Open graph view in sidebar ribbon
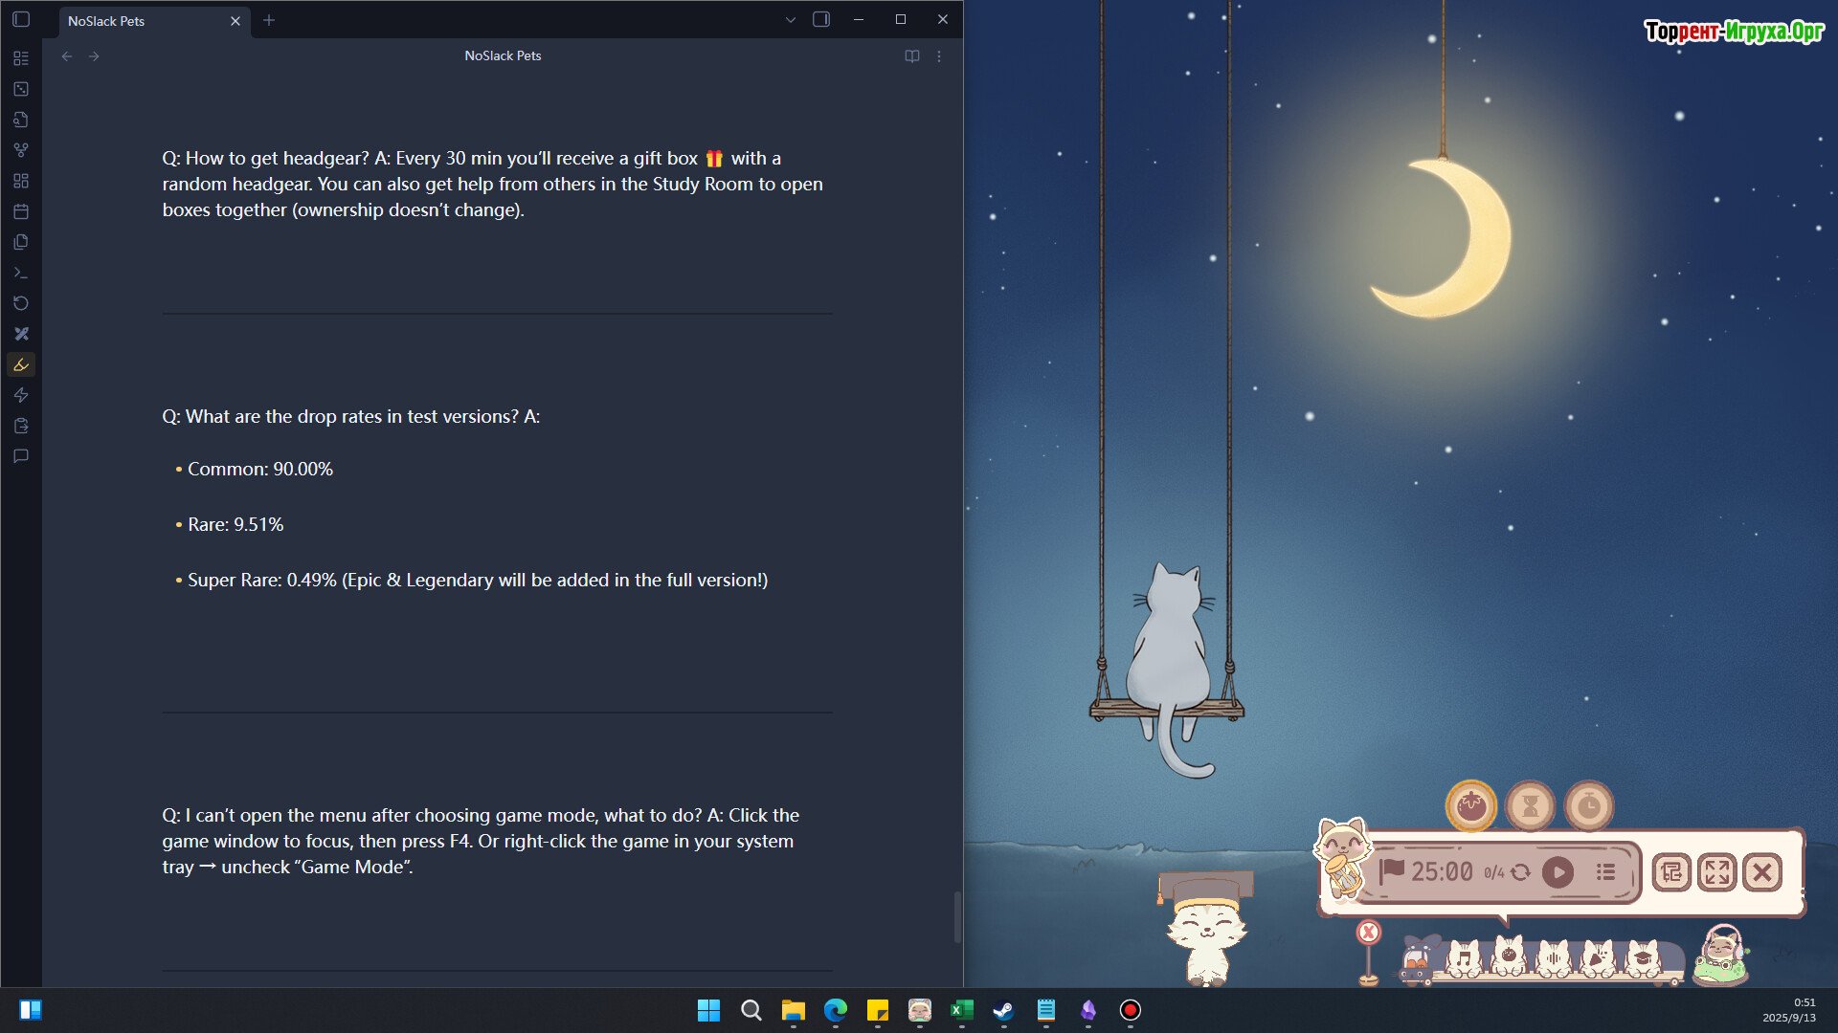Viewport: 1838px width, 1033px height. [21, 150]
